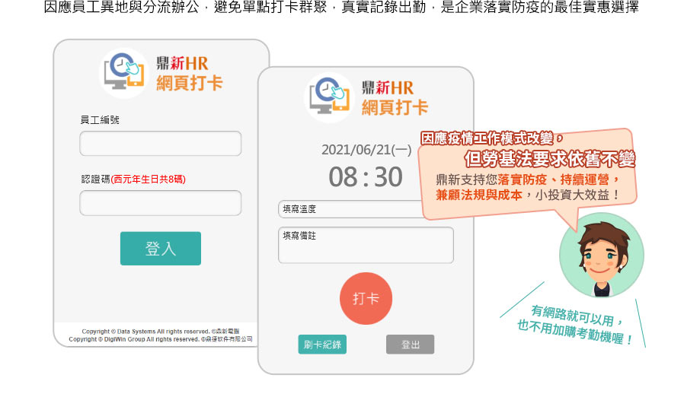684x397 pixels.
Task: Click into the 填寫備註 notes textarea
Action: [366, 245]
